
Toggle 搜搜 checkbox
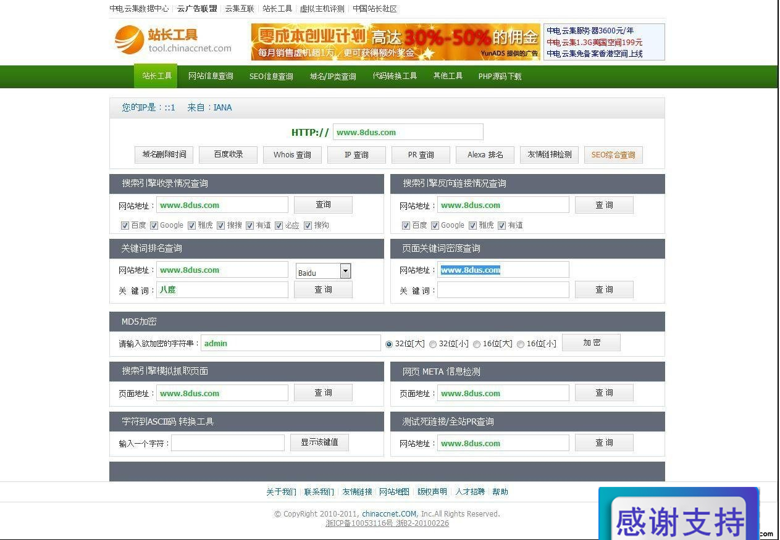pos(220,225)
